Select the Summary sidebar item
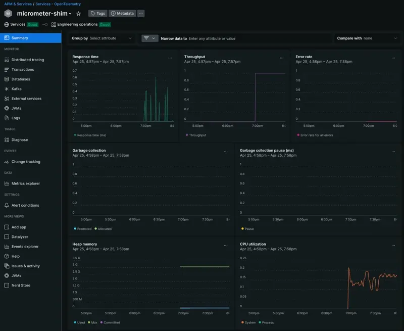Image resolution: width=404 pixels, height=331 pixels. click(31, 38)
